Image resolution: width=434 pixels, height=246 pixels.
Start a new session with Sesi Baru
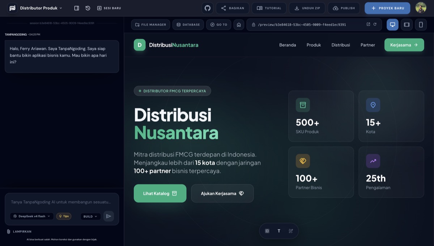[109, 8]
